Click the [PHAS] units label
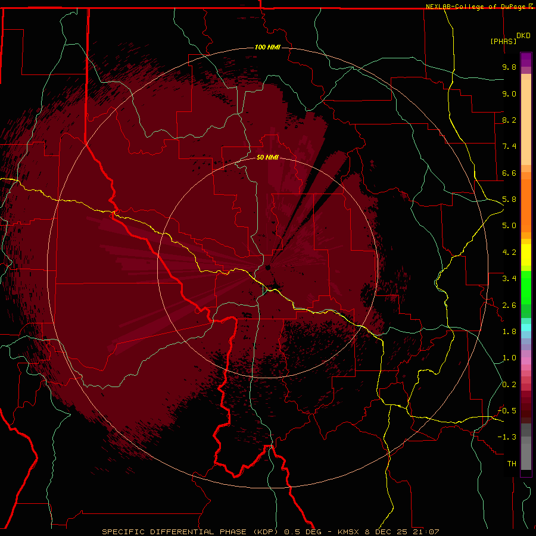Image resolution: width=536 pixels, height=536 pixels. tap(503, 41)
